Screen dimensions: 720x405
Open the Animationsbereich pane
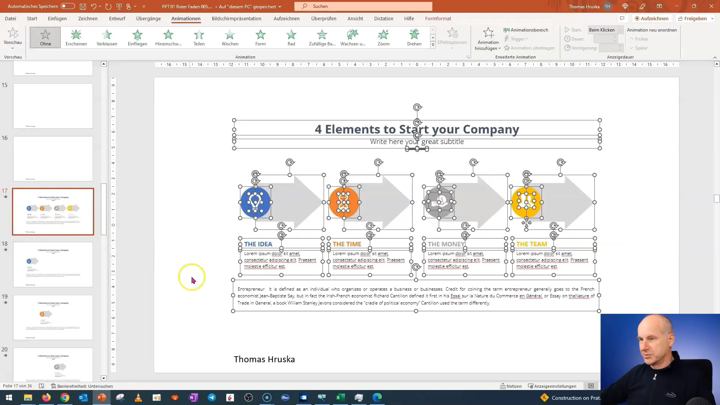pos(526,30)
